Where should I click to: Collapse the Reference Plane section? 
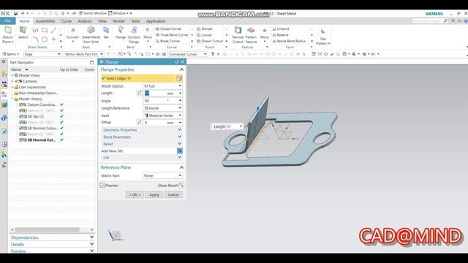click(x=181, y=167)
